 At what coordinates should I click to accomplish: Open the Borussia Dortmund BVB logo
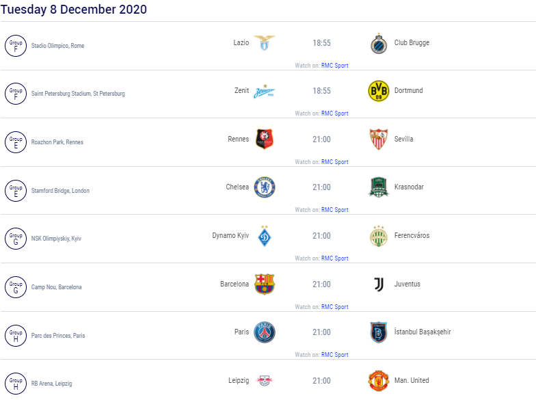(379, 91)
